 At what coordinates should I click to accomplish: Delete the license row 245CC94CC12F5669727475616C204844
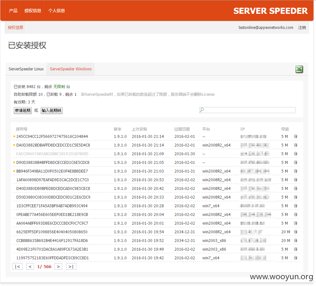pyautogui.click(x=295, y=137)
